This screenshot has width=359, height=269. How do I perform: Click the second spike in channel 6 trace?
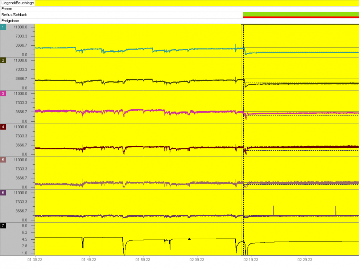click(336, 210)
